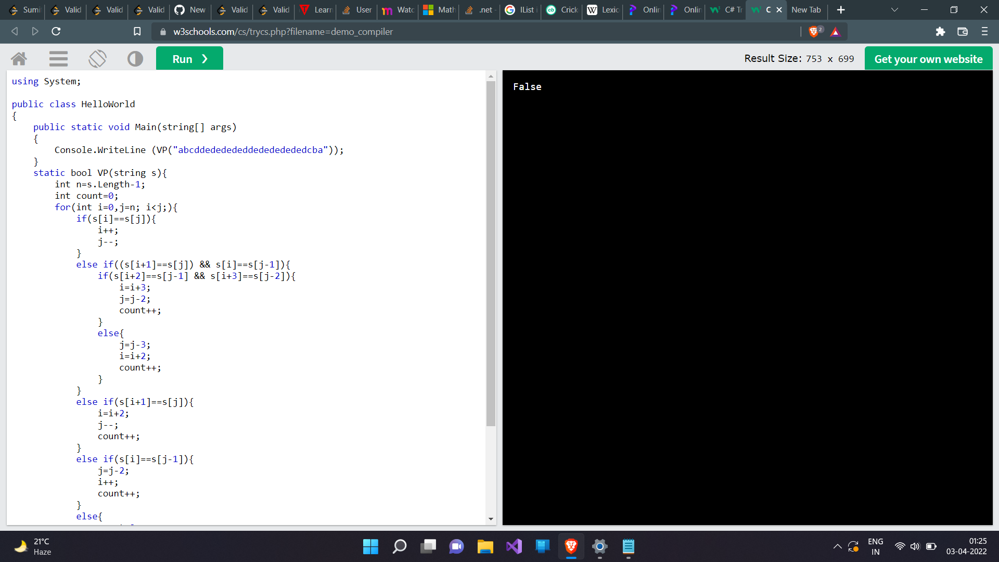Expand the tab search dropdown arrow
This screenshot has height=562, width=999.
click(894, 10)
